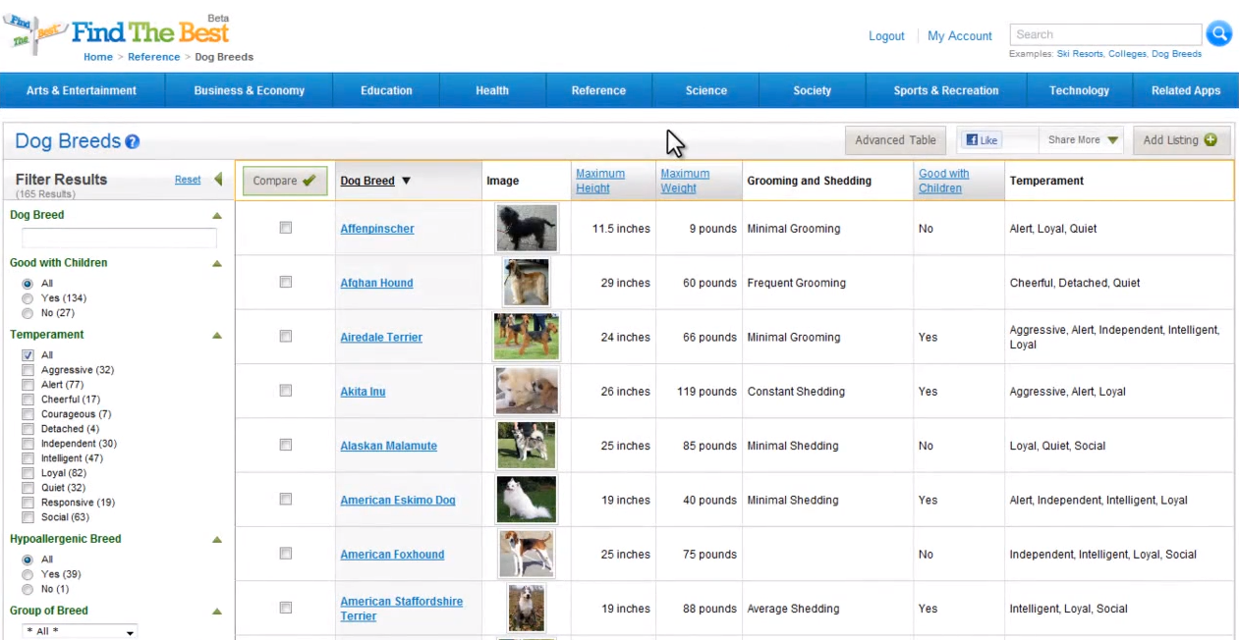Click the Airedale Terrier photo thumbnail

point(526,337)
